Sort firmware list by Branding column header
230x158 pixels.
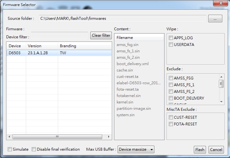85,46
